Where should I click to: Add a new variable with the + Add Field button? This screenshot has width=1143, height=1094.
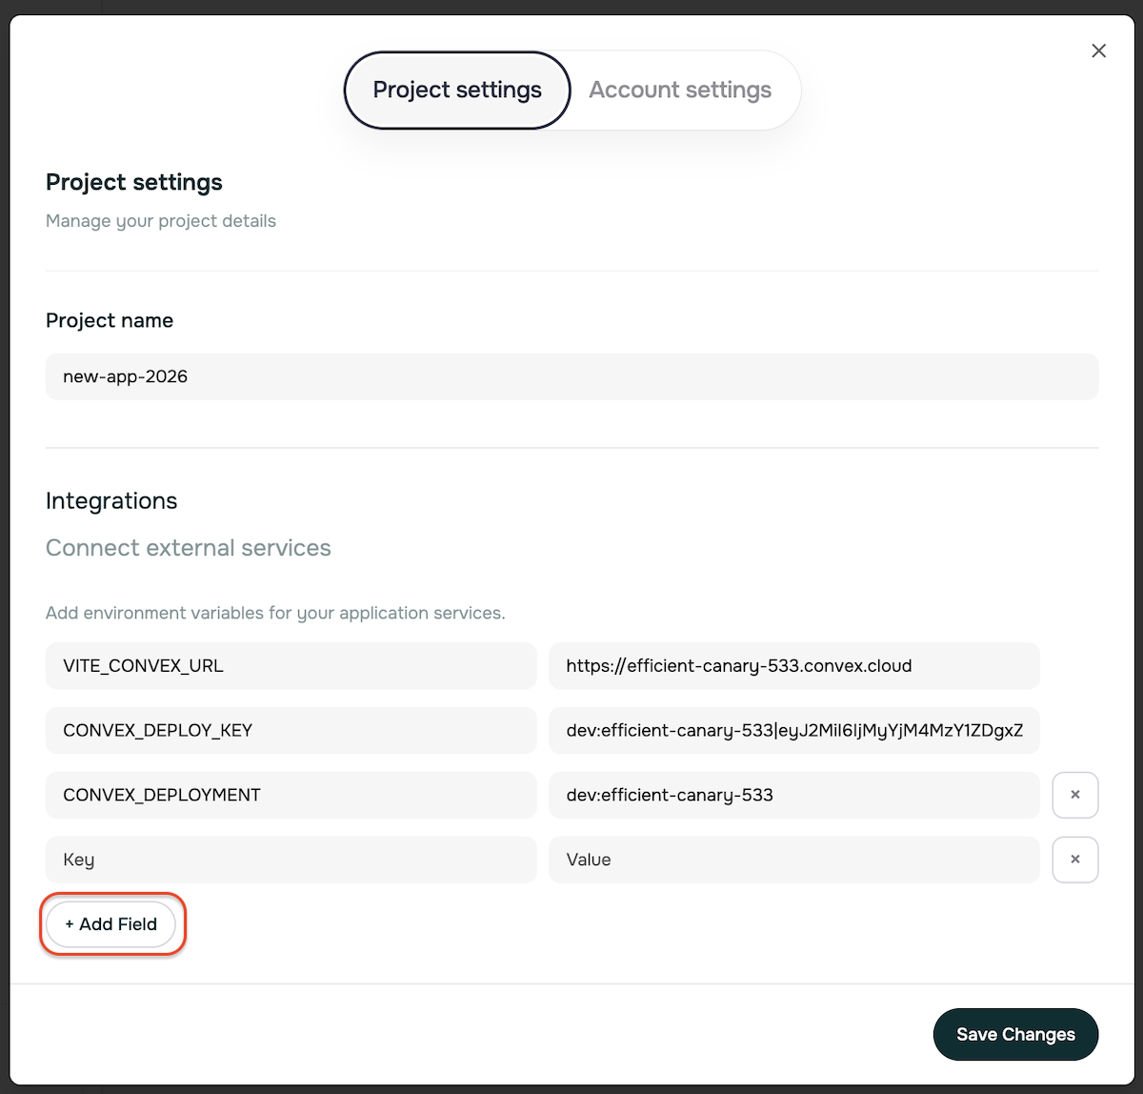pyautogui.click(x=111, y=923)
